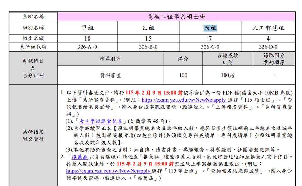
Task: Select the 326-B-0 department code
Action: coord(148,47)
